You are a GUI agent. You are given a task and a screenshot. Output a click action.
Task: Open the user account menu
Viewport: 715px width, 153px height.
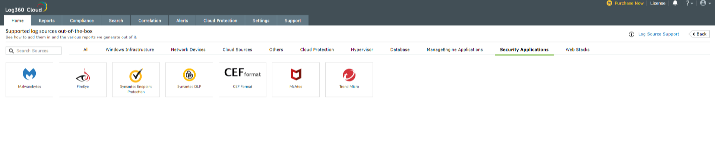click(x=705, y=3)
